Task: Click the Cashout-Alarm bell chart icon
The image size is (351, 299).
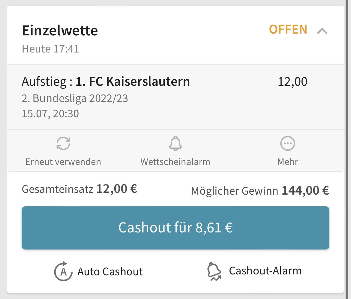Action: (x=214, y=271)
